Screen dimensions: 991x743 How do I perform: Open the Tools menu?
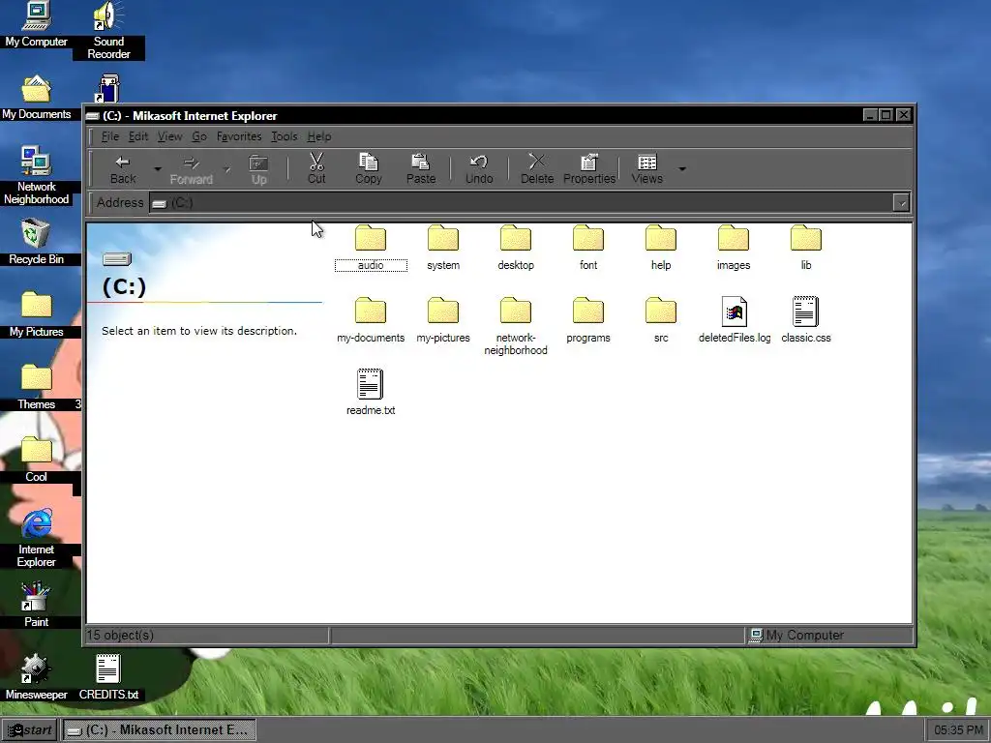(x=284, y=136)
